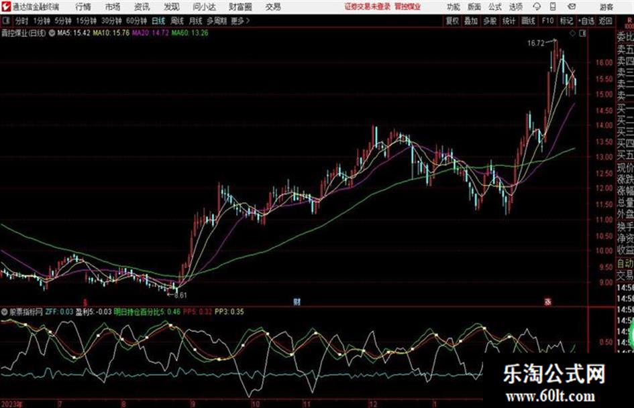Click the 16.72 high price label
Image resolution: width=634 pixels, height=408 pixels.
pos(536,44)
